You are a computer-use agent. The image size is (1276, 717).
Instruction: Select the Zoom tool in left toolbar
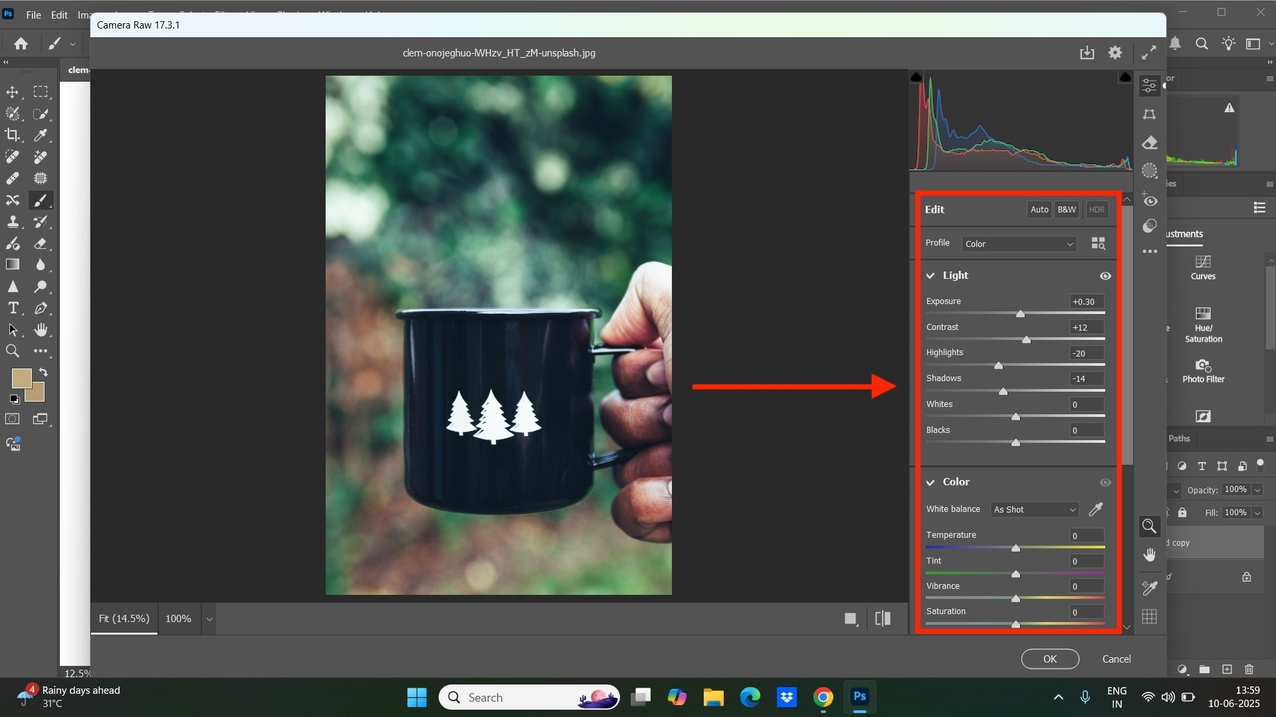[13, 351]
